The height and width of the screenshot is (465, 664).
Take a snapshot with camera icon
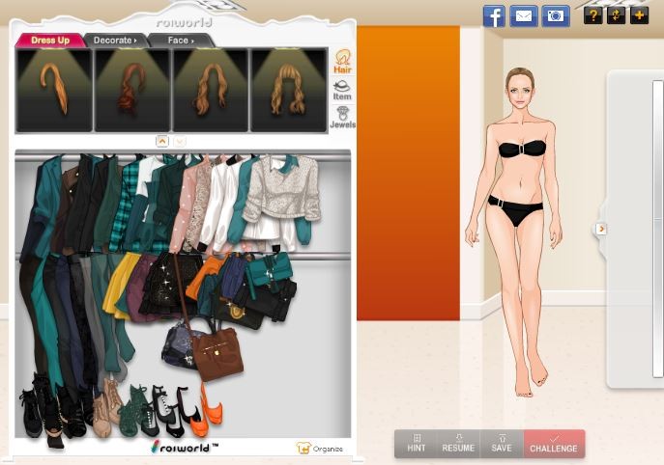pos(555,16)
